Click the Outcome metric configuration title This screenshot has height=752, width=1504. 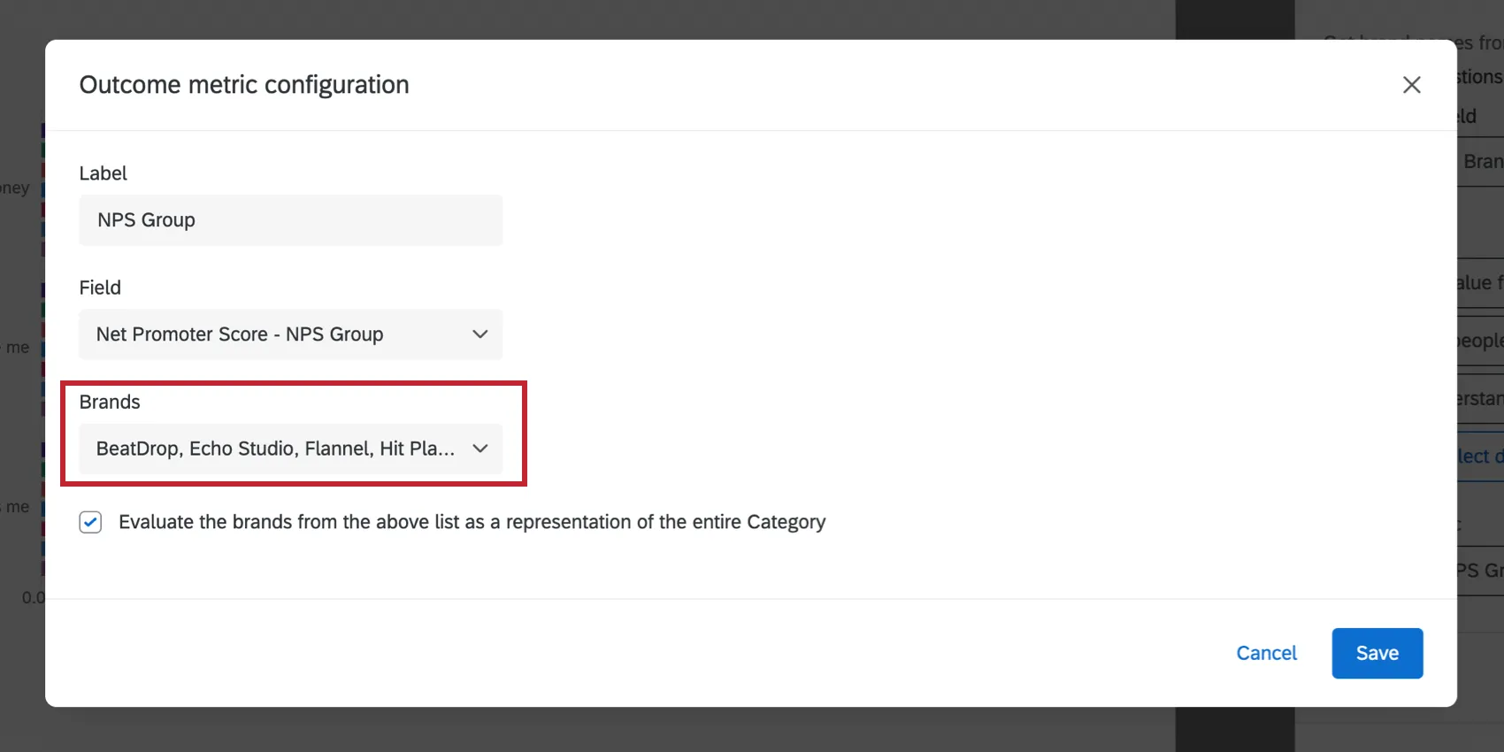pyautogui.click(x=244, y=84)
